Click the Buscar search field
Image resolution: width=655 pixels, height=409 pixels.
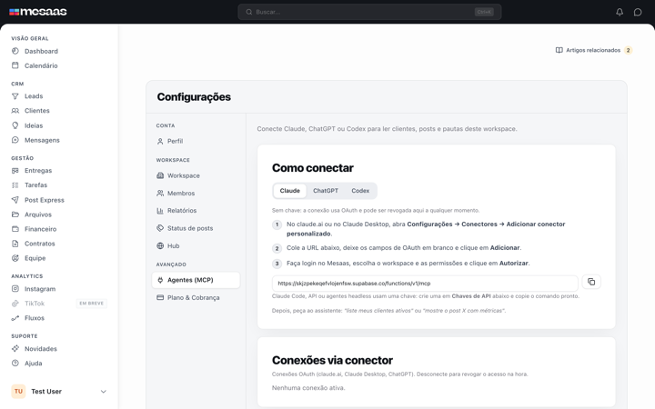[x=369, y=12]
